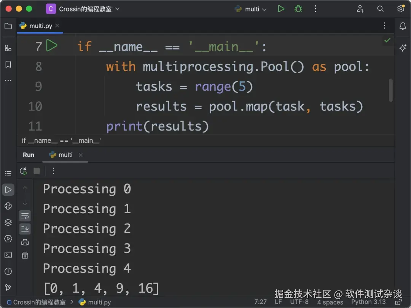
Task: Toggle soft-wrap in the console output
Action: tap(25, 216)
